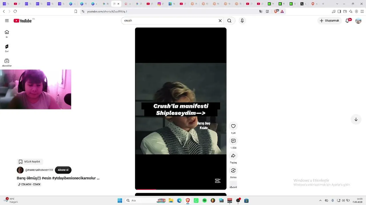Viewport: 366px width, 205px height.
Task: Remix this short
Action: click(233, 171)
